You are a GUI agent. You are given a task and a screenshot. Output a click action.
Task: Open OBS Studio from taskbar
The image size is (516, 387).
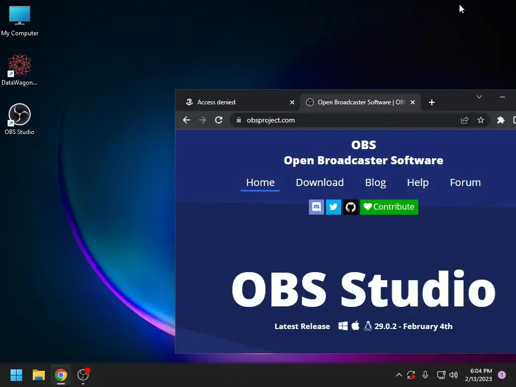click(x=83, y=375)
